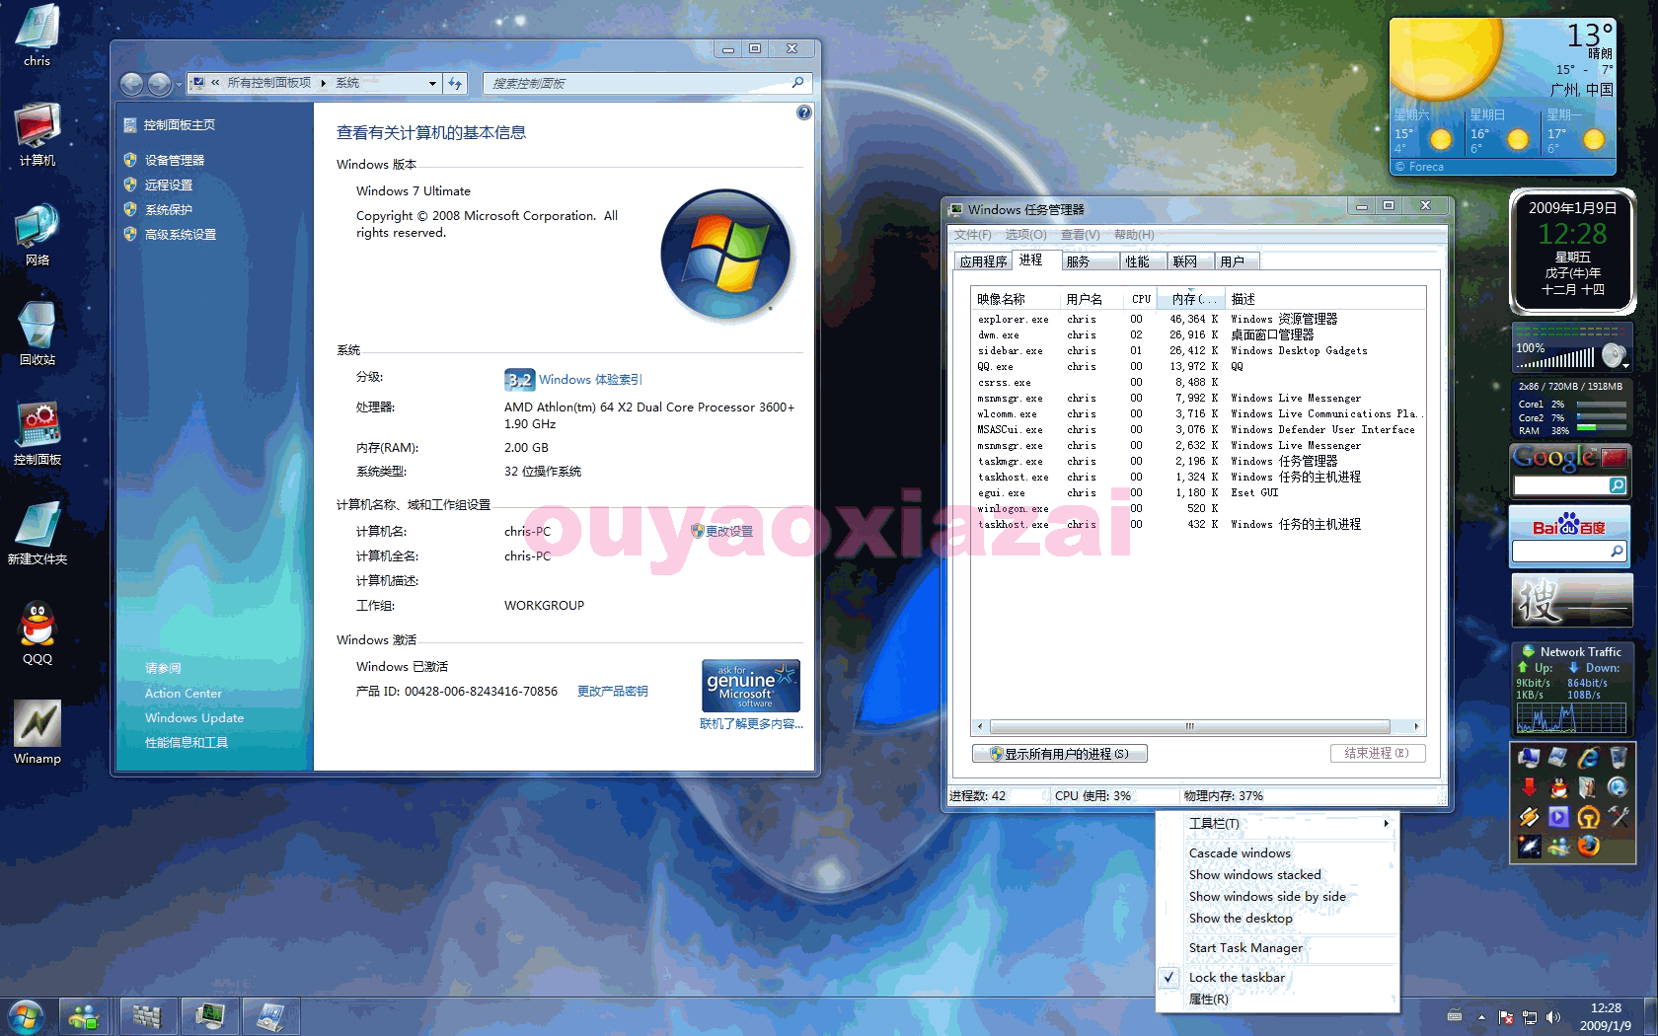Click the network icon in system tray
The image size is (1658, 1036).
coord(1530,1017)
